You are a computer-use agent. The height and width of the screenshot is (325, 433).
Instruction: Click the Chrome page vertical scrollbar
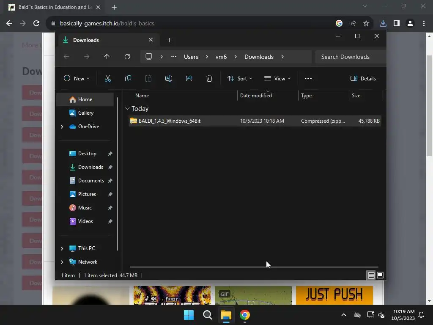coord(429,106)
